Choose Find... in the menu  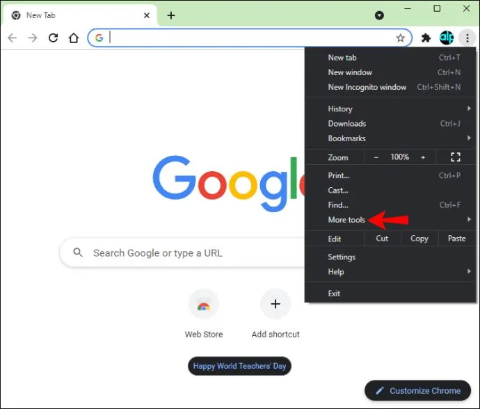(x=391, y=205)
